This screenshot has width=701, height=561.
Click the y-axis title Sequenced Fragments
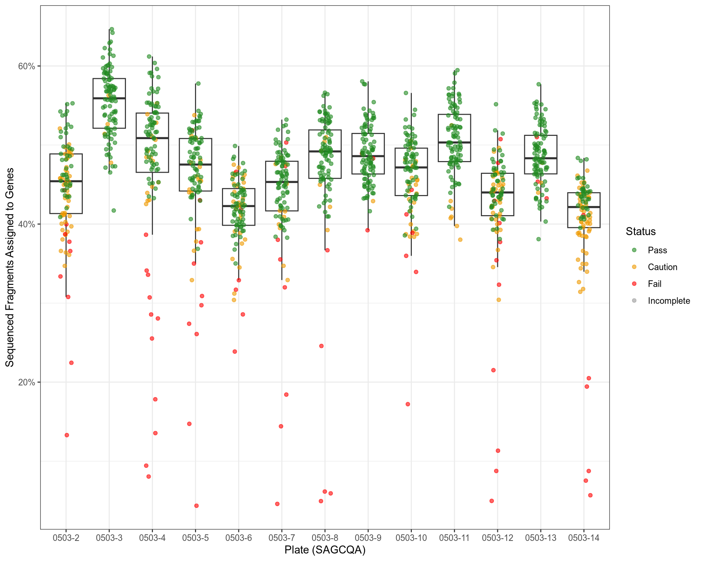pos(10,267)
